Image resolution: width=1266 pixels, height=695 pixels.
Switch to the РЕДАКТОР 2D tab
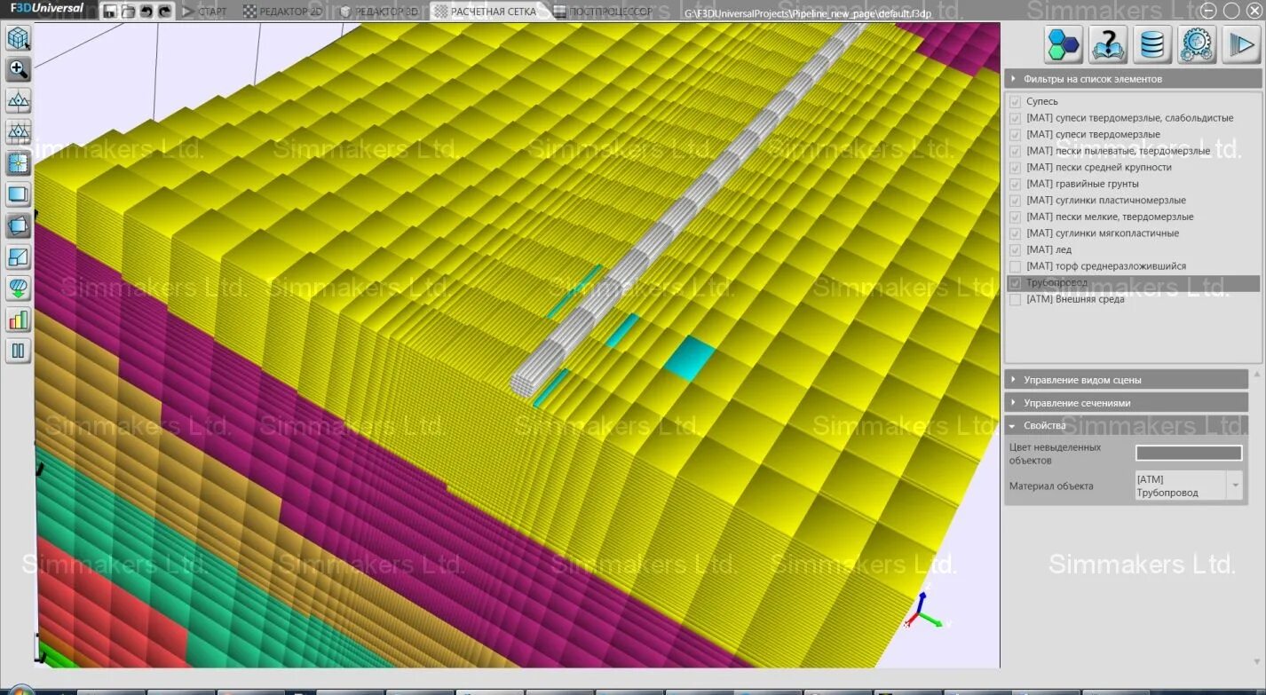coord(283,12)
